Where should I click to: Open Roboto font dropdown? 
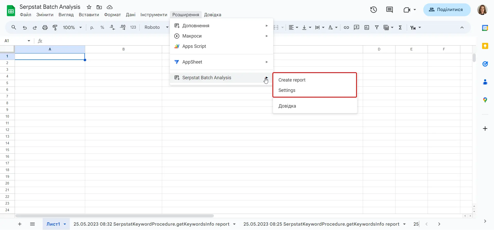click(x=156, y=28)
